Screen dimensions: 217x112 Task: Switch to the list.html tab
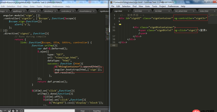158,11
